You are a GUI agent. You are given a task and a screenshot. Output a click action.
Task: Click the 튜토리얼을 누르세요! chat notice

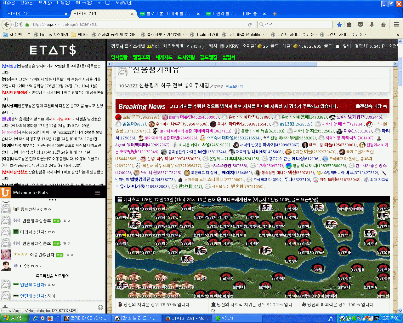(53, 276)
